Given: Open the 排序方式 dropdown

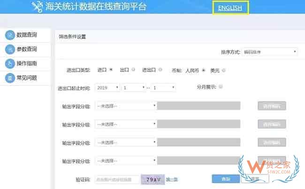Looking at the screenshot, I should coord(270,52).
